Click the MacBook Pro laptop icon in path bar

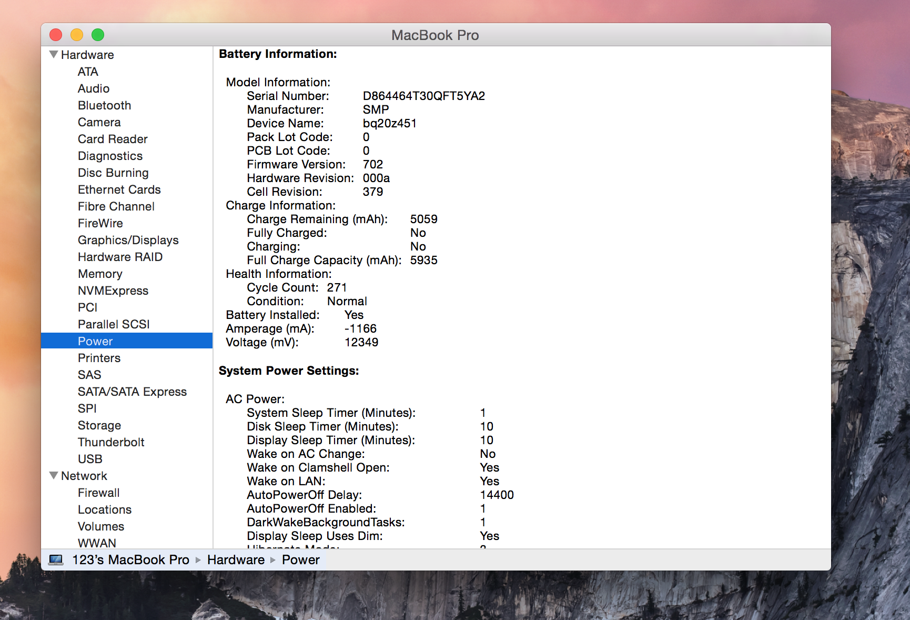point(56,559)
